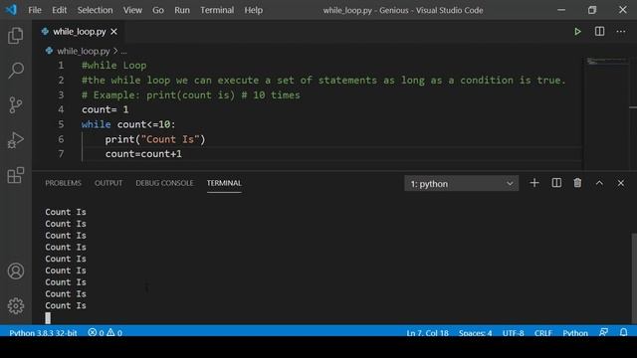Select Python 3.8.3 32-bit interpreter
The image size is (637, 358).
(43, 333)
